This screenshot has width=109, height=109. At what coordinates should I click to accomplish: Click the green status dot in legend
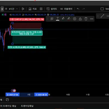click(3, 14)
